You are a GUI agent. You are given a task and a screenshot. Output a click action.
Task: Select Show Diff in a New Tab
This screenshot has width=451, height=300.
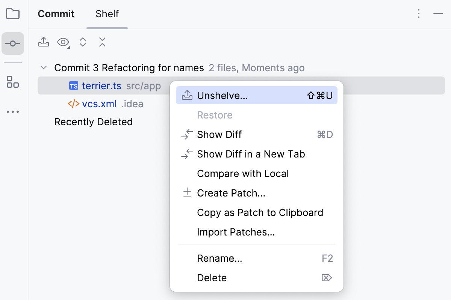(x=251, y=154)
